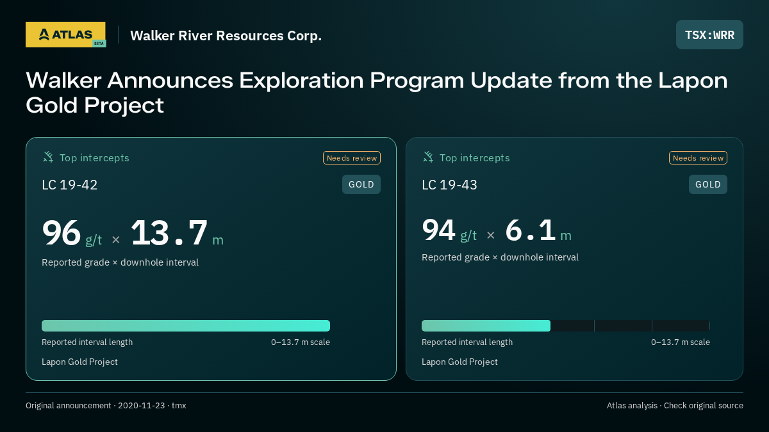Screen dimensions: 769x432
Task: Click Reported grade × downhole interval under 94 g/t
Action: [500, 257]
